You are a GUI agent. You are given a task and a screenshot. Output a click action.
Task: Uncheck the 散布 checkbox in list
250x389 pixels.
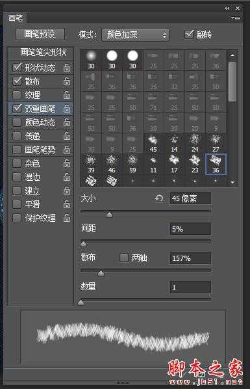coord(17,81)
